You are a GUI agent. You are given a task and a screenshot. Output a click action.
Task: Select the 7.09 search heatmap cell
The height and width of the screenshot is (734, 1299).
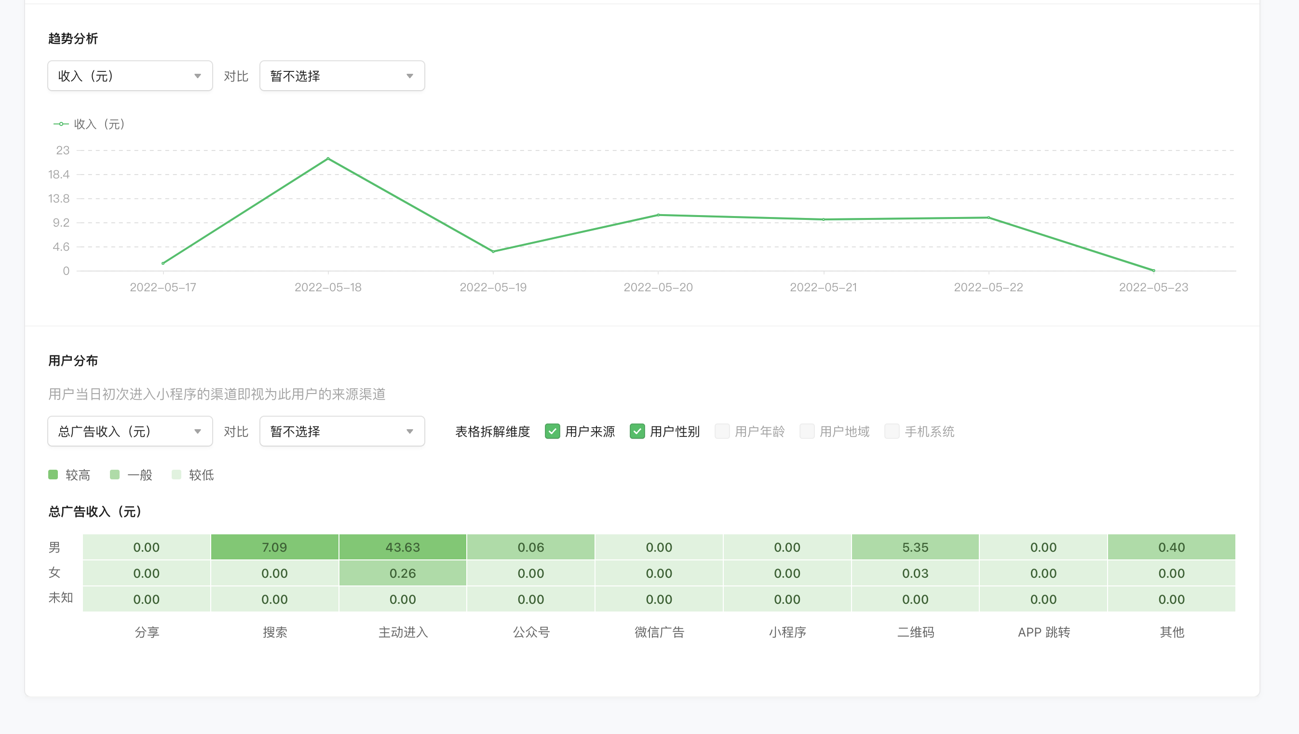click(x=274, y=547)
